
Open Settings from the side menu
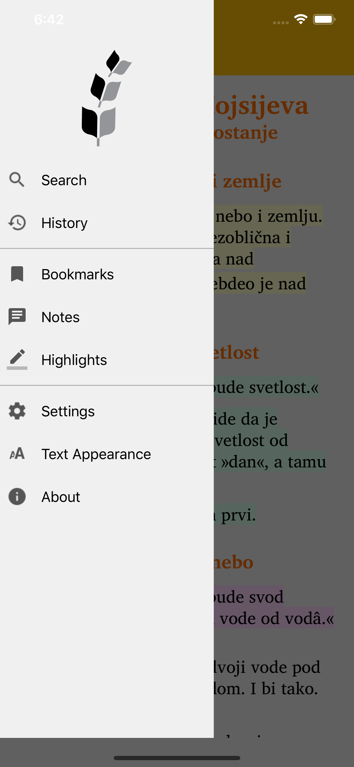tap(107, 411)
